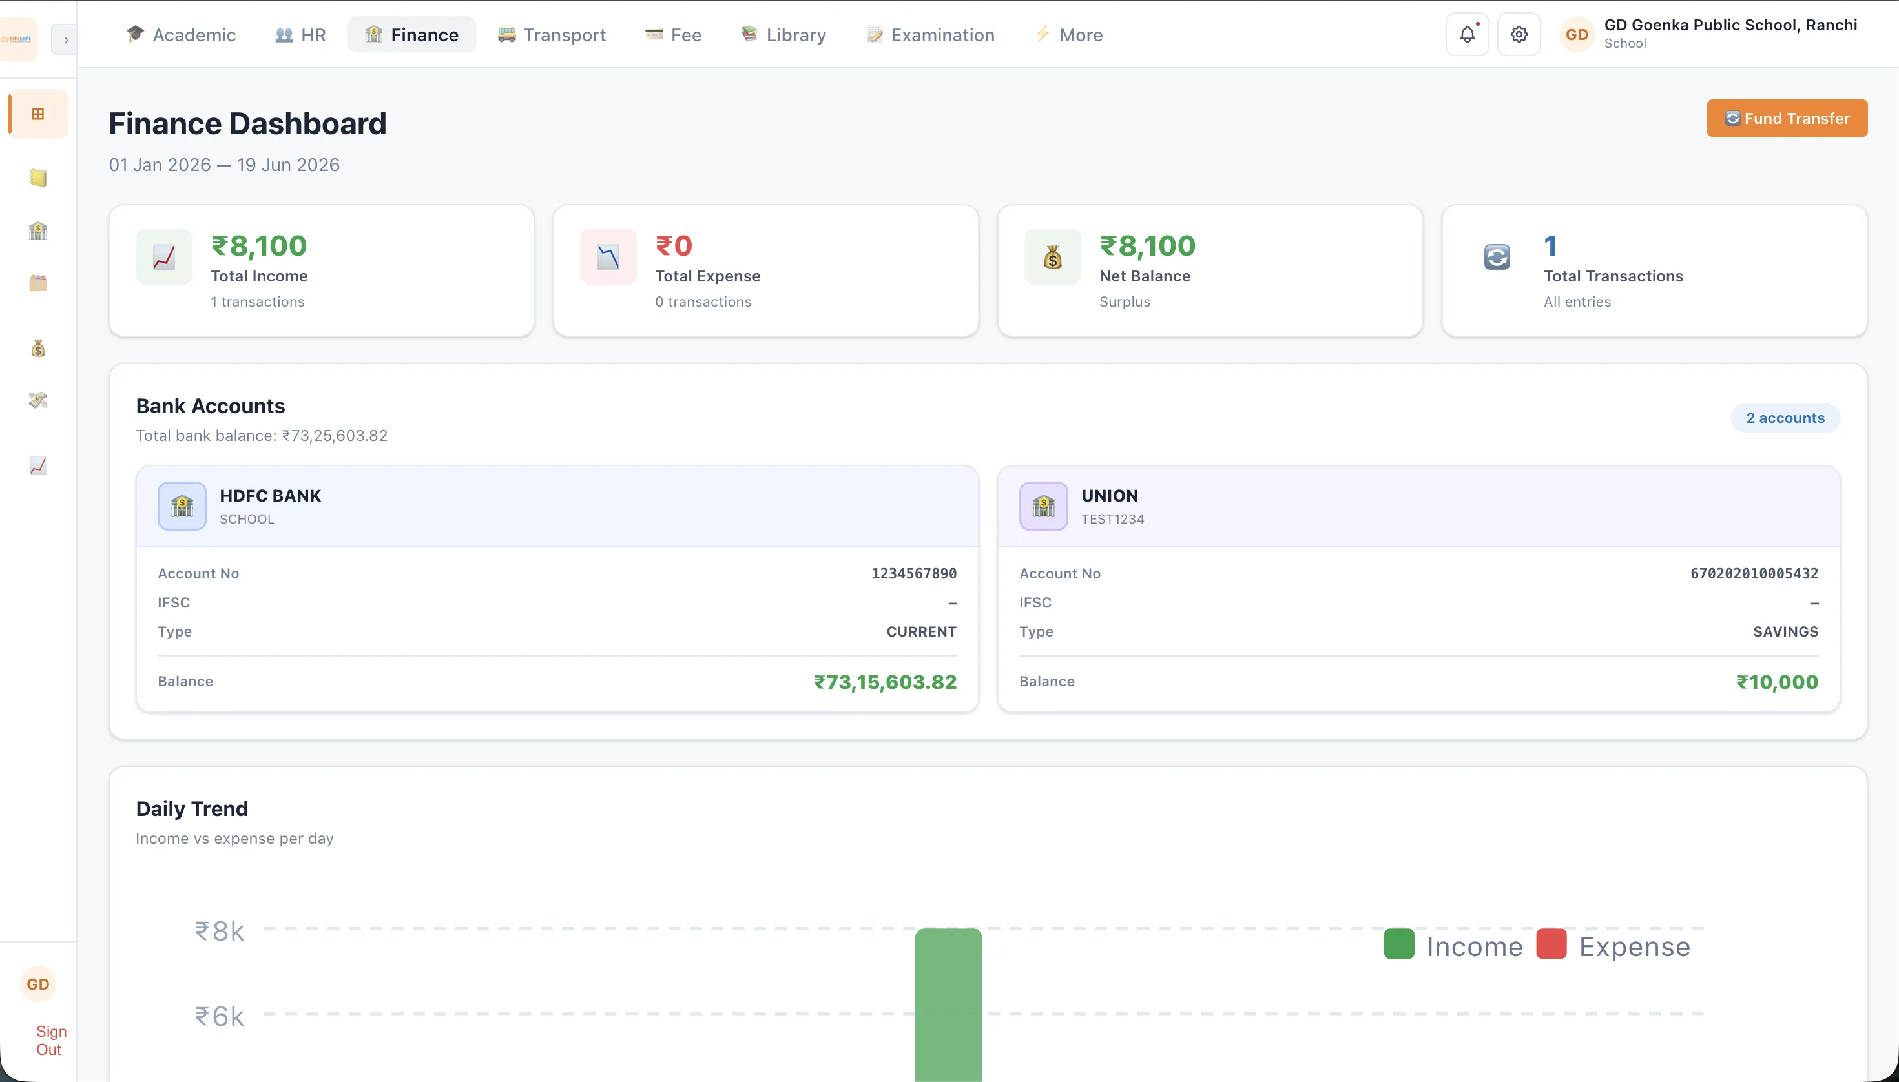This screenshot has width=1899, height=1082.
Task: Open the HR module tab
Action: pos(300,35)
